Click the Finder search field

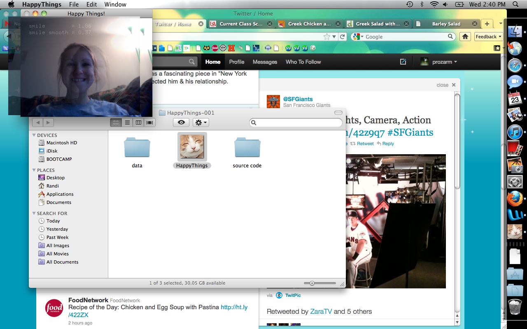[296, 123]
